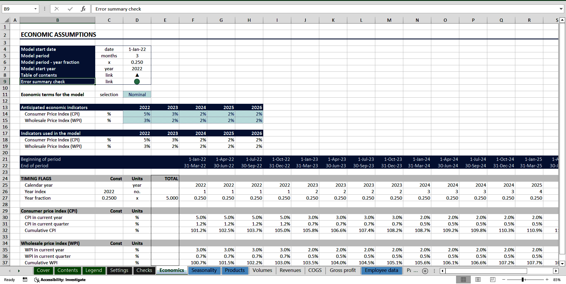Select the Model period months value 3
This screenshot has height=284, width=566.
(x=137, y=56)
